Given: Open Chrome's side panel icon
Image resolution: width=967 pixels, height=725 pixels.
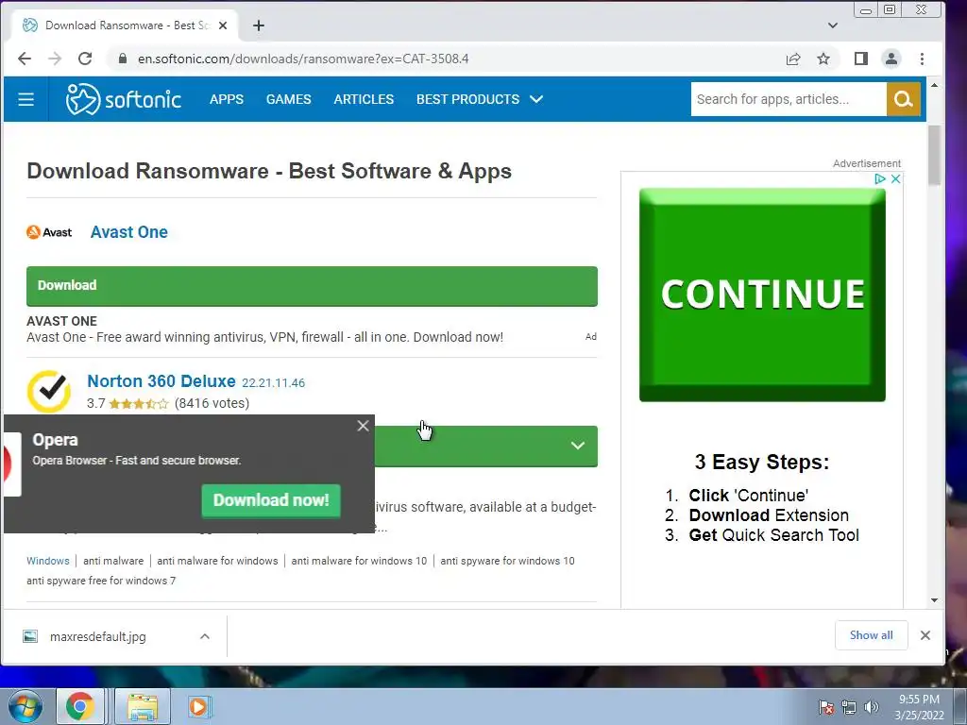Looking at the screenshot, I should point(861,59).
